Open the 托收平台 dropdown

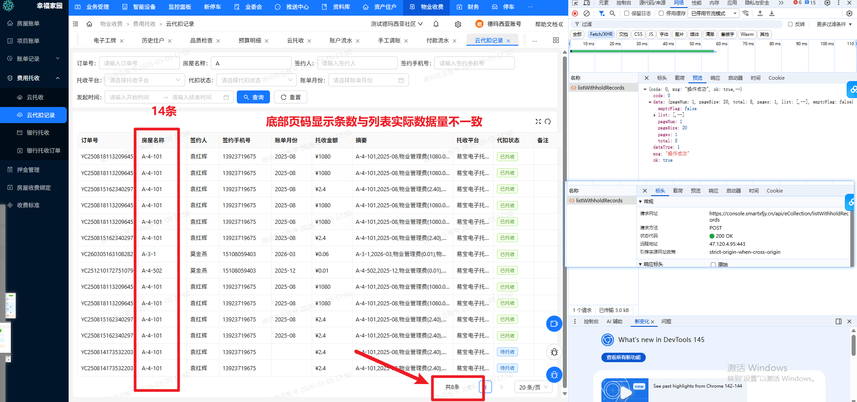[x=144, y=80]
